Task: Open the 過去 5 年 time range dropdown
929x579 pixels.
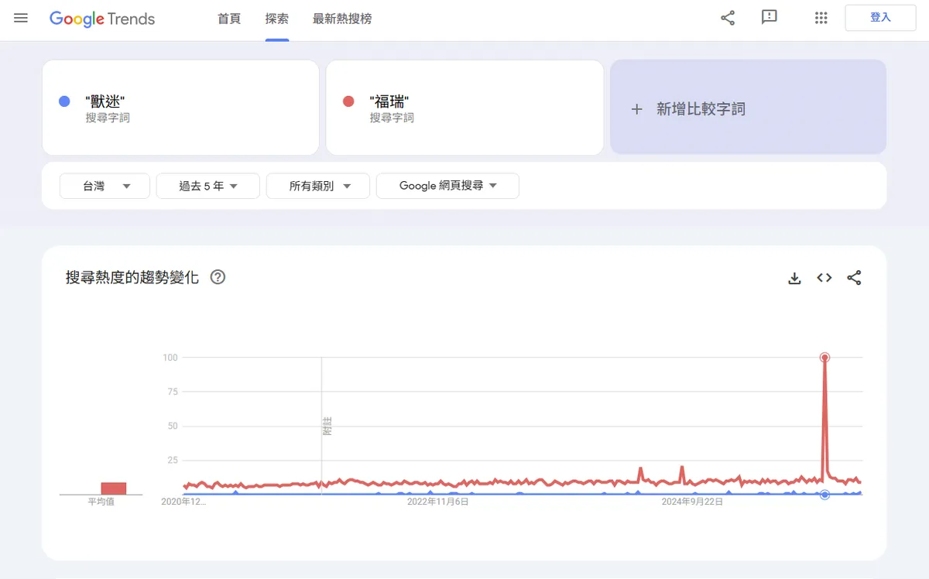Action: pos(207,186)
